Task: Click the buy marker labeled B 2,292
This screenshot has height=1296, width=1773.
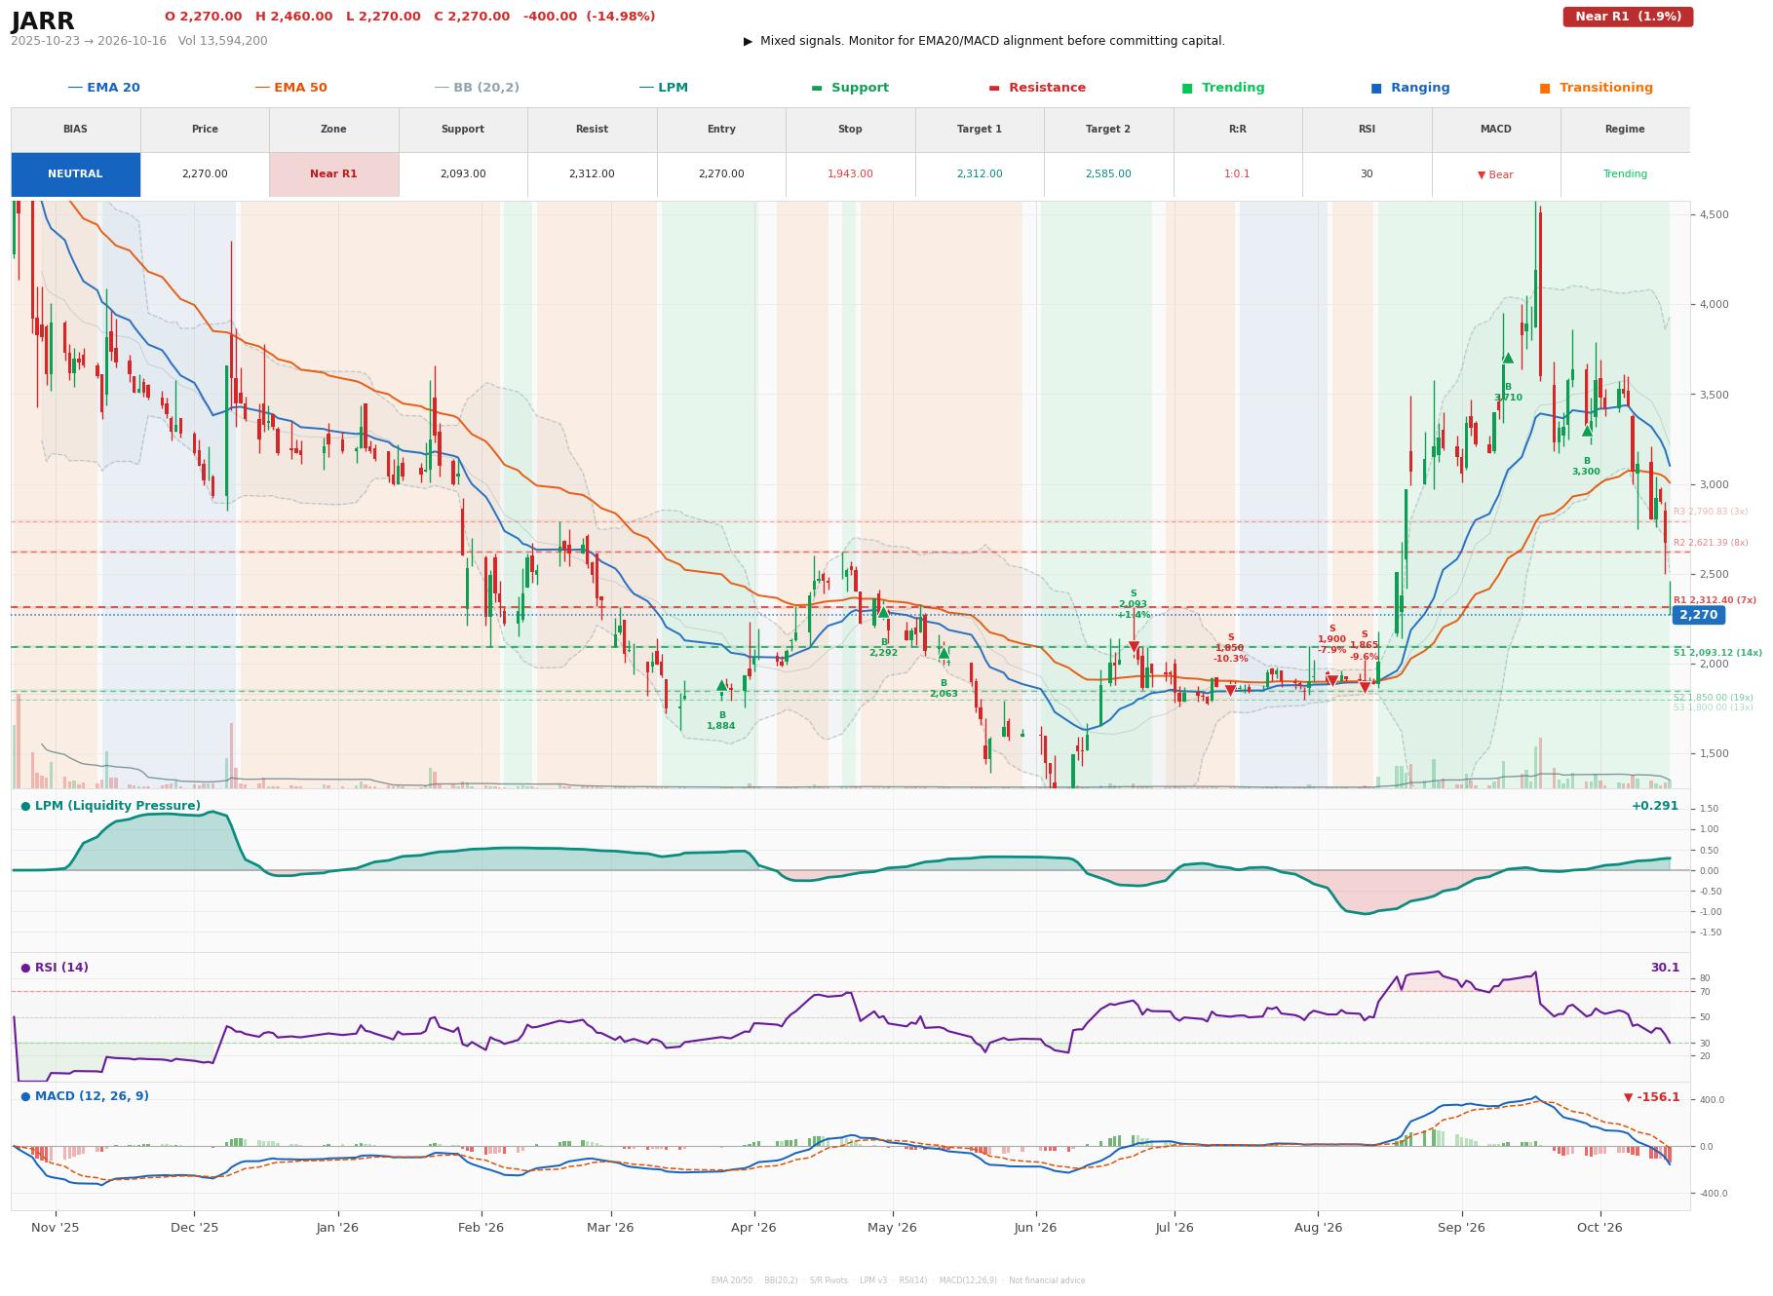Action: [883, 612]
